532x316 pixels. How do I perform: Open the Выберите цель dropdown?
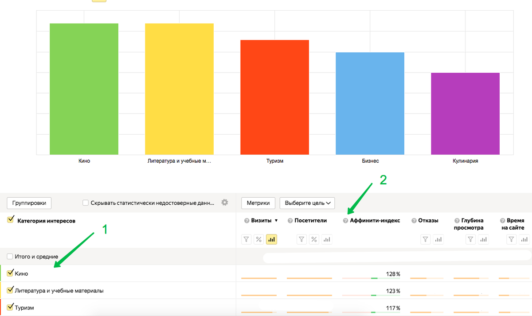coord(307,203)
